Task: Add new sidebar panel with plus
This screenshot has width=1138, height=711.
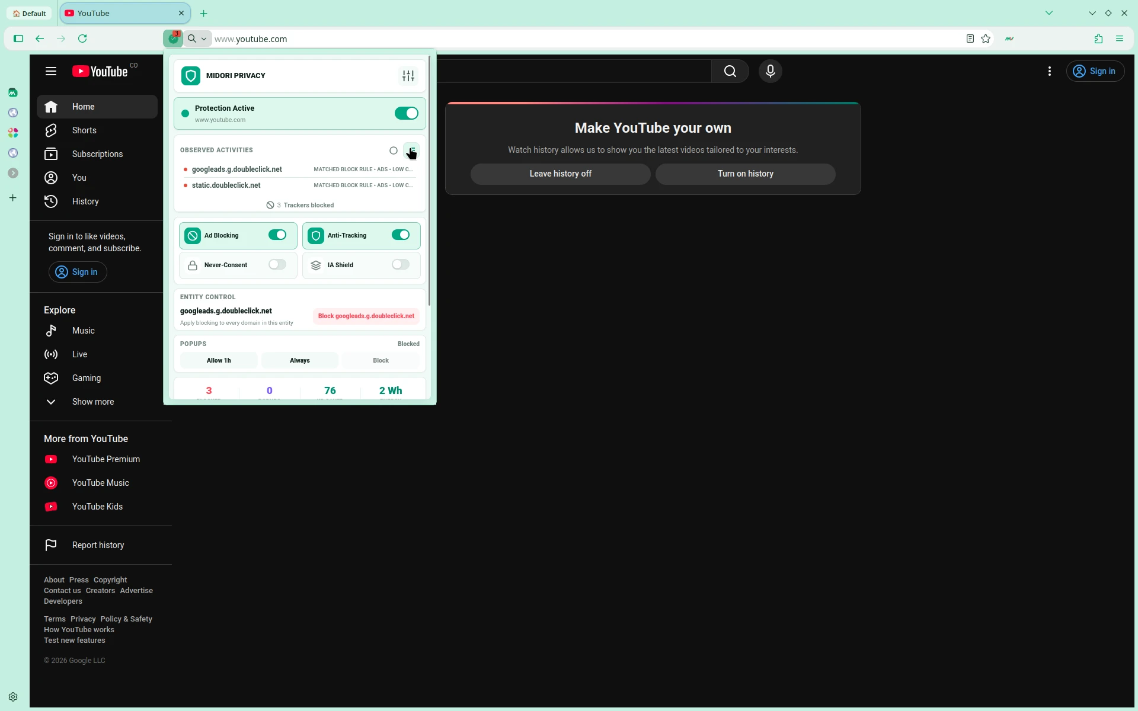Action: 13,198
